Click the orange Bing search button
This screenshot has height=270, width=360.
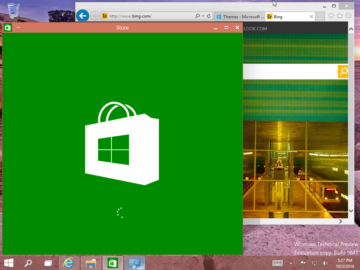[343, 71]
